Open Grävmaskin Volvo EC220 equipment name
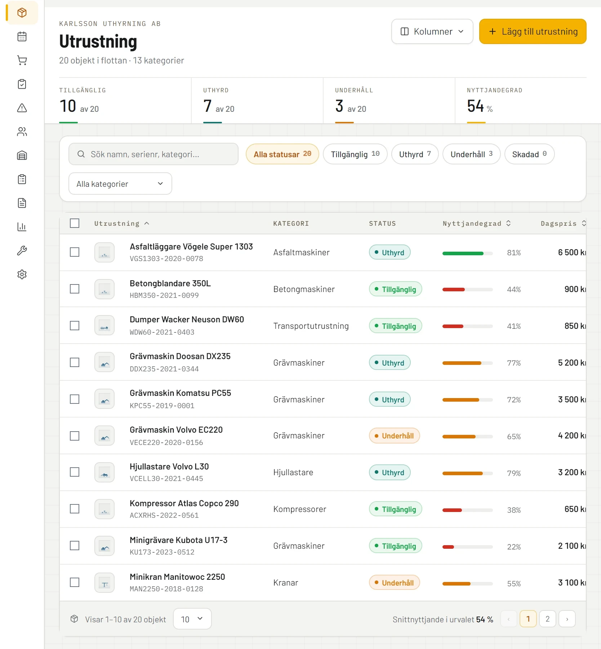601x649 pixels. coord(176,430)
